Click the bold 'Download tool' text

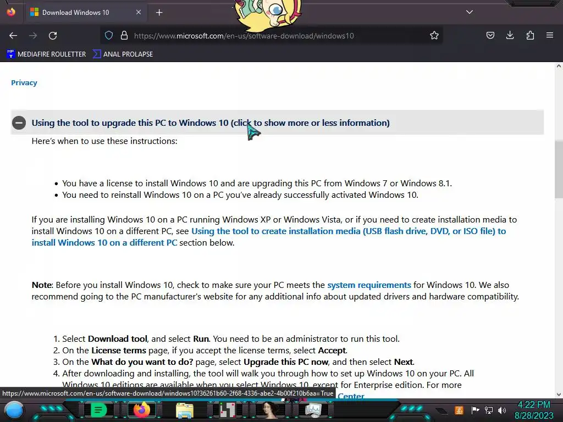coord(118,338)
